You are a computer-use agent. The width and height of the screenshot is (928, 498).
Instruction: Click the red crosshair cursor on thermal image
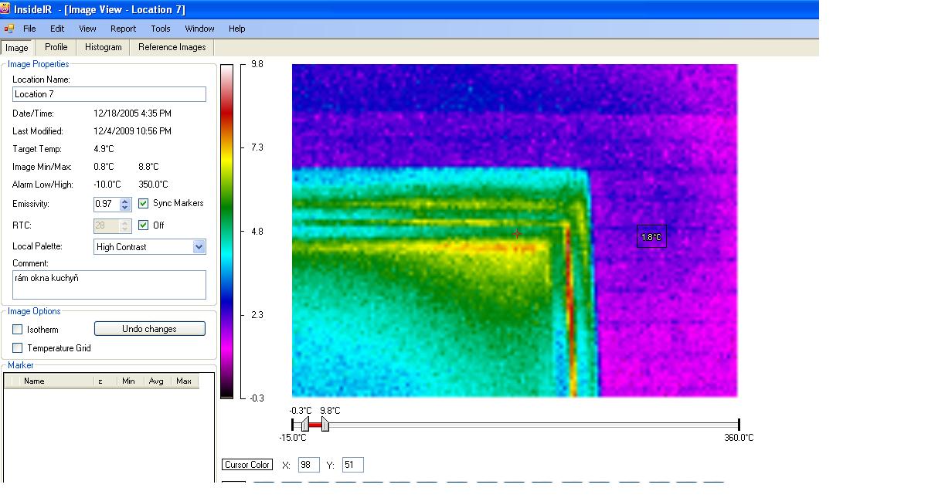517,233
